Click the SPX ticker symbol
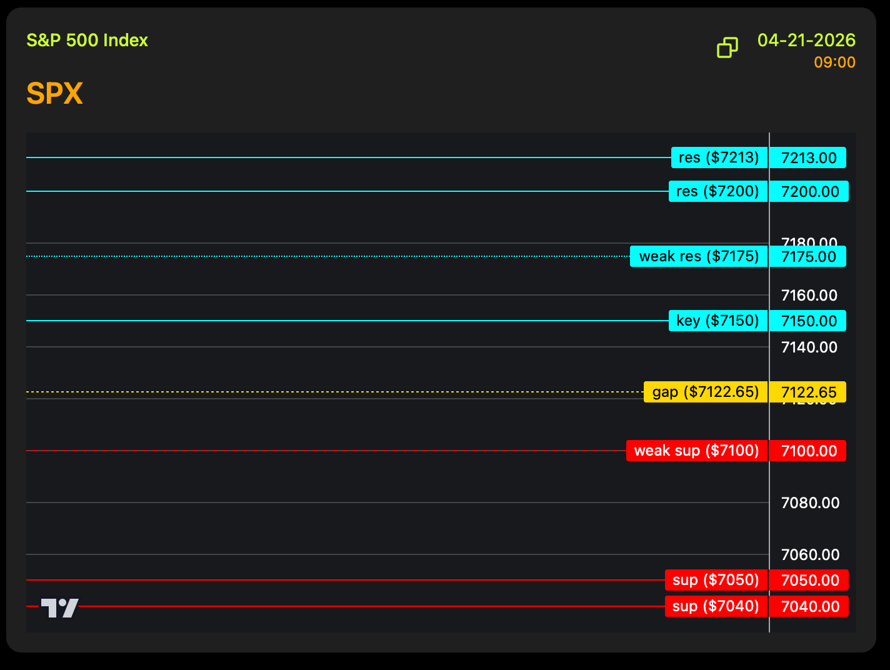 point(54,94)
